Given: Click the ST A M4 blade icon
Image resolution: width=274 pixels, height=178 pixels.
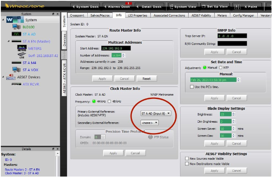Looking at the screenshot, I should (x=17, y=63).
